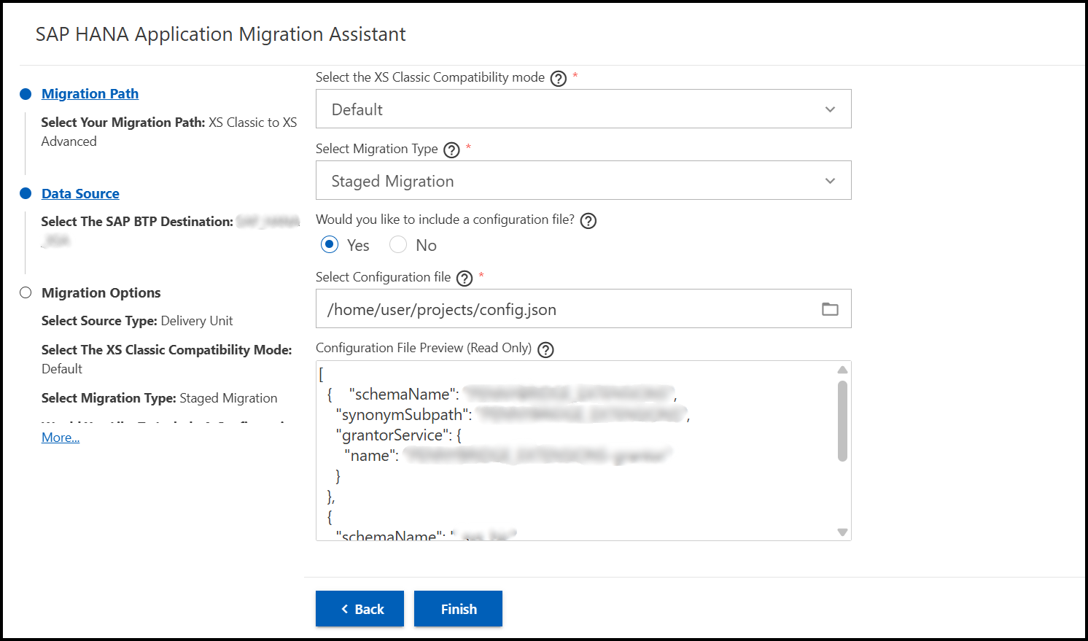
Task: Browse for configuration file via folder icon
Action: click(x=830, y=309)
